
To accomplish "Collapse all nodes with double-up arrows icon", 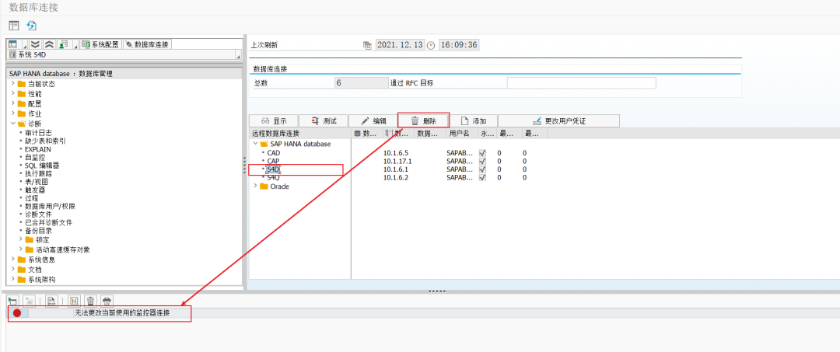I will click(x=49, y=44).
